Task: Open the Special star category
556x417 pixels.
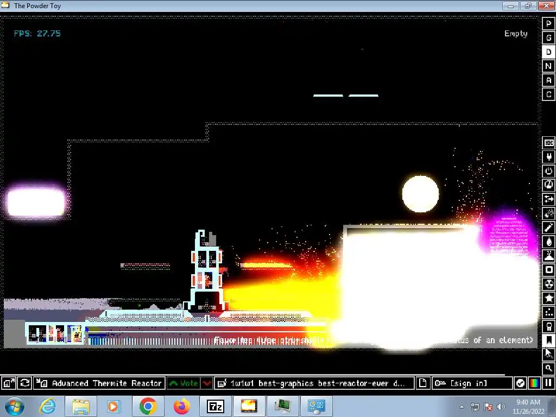Action: tap(549, 298)
